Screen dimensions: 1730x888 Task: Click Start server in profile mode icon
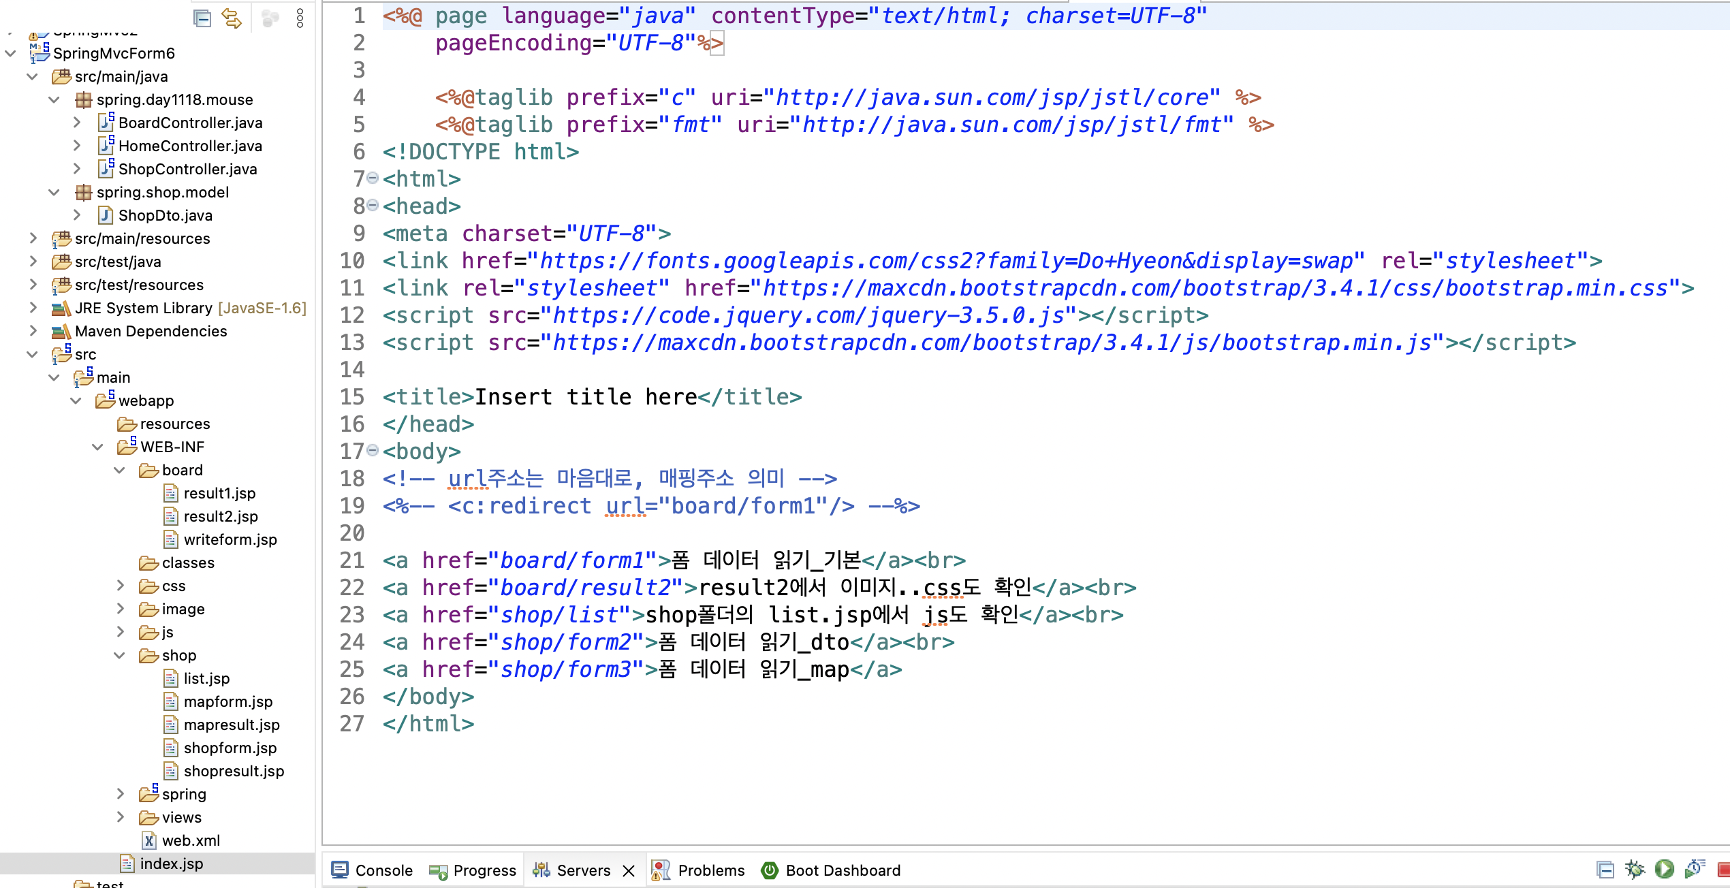click(x=1694, y=870)
